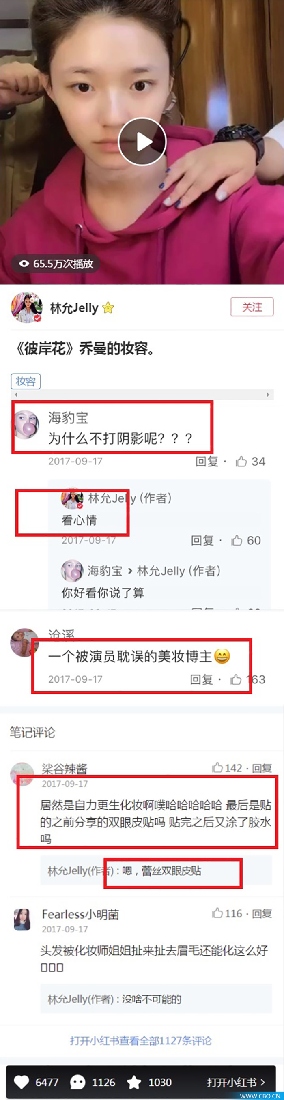The width and height of the screenshot is (284, 1100).
Task: Like 柒谷辣酱's comment with 142 likes
Action: pos(218,768)
